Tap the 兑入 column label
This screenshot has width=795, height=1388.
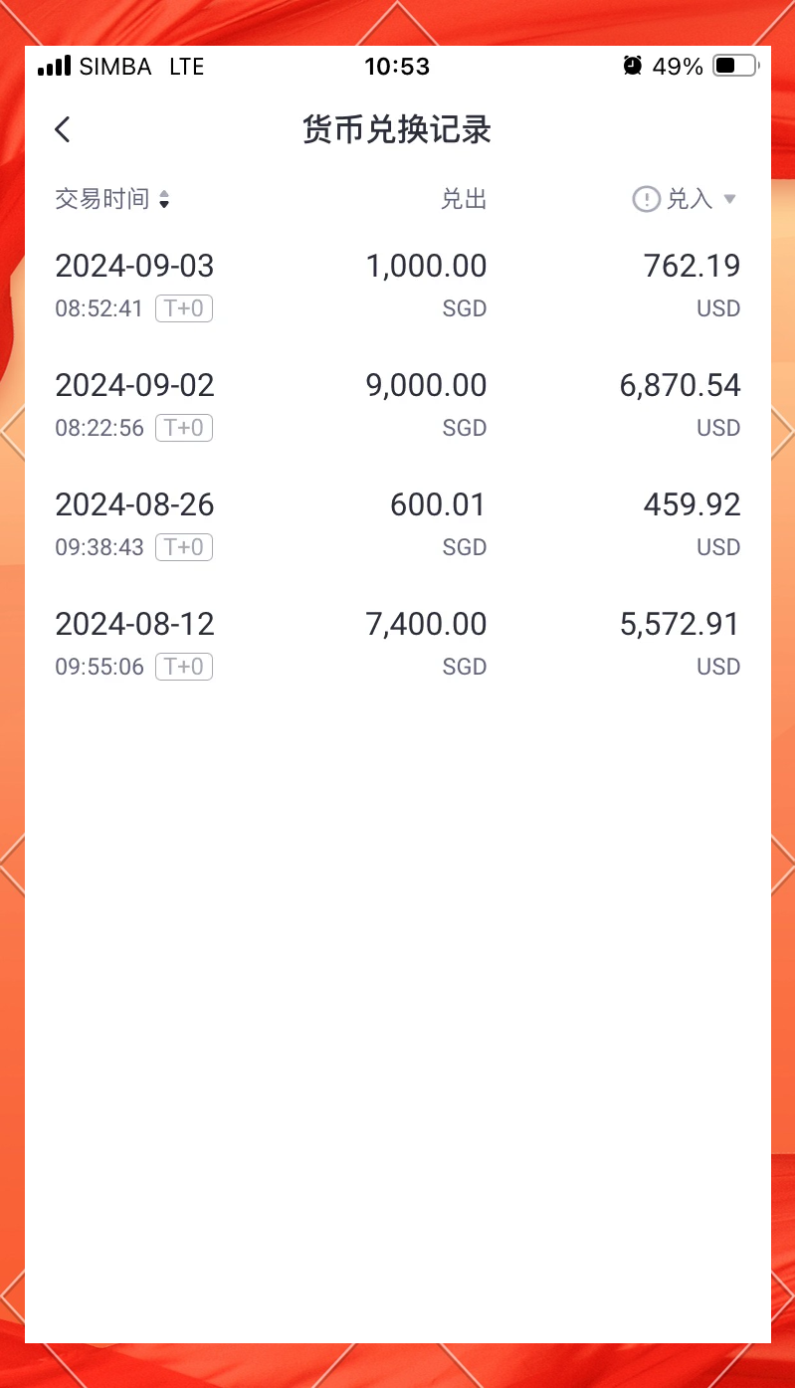click(690, 199)
